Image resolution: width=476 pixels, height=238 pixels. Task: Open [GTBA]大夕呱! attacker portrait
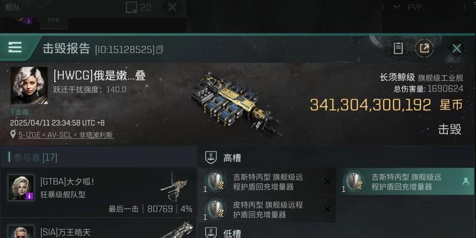point(21,187)
